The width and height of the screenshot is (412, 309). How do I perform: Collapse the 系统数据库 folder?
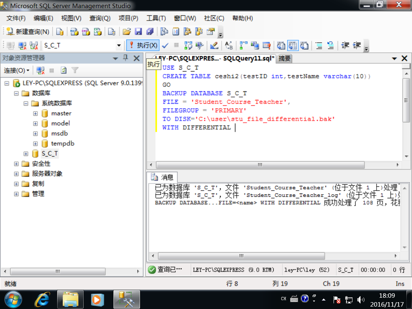[x=26, y=103]
